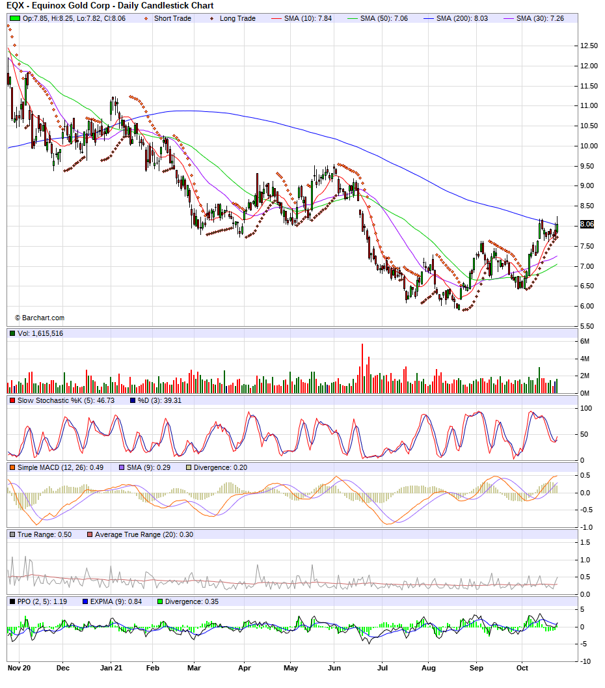The width and height of the screenshot is (605, 688).
Task: Click the green swatch next to Vol
Action: tap(12, 333)
